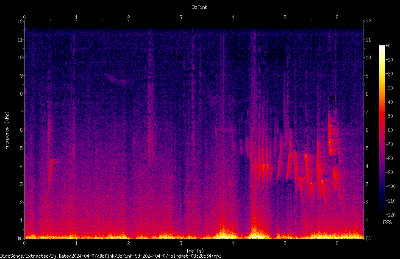The image size is (400, 259).
Task: Click the 1 second tick on top axis
Action: (x=76, y=17)
